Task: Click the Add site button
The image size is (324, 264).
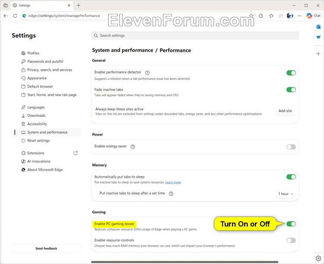Action: coord(285,111)
